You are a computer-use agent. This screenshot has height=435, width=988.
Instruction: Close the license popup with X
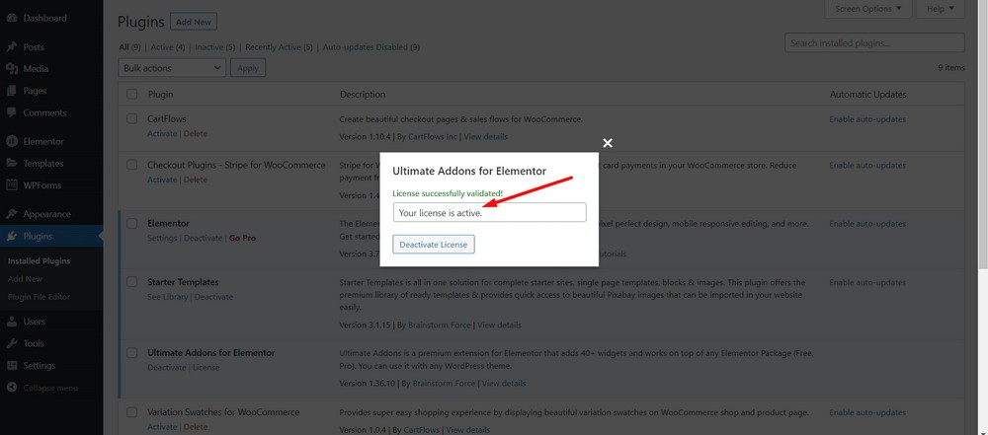tap(608, 144)
